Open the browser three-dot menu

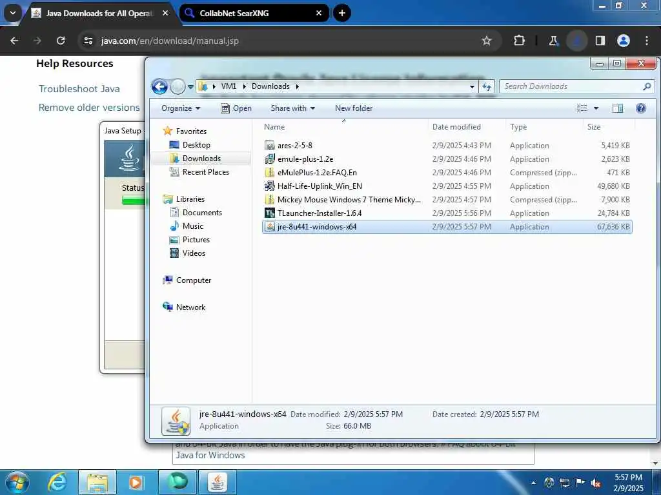tap(647, 41)
